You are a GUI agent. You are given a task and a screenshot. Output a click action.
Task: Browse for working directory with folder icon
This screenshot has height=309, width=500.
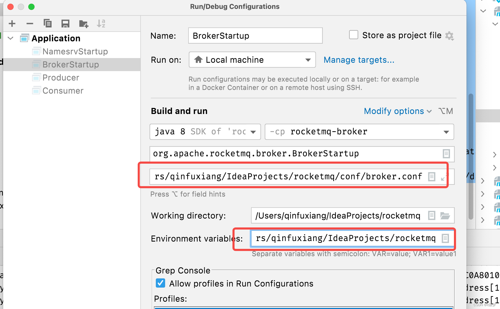click(x=445, y=216)
